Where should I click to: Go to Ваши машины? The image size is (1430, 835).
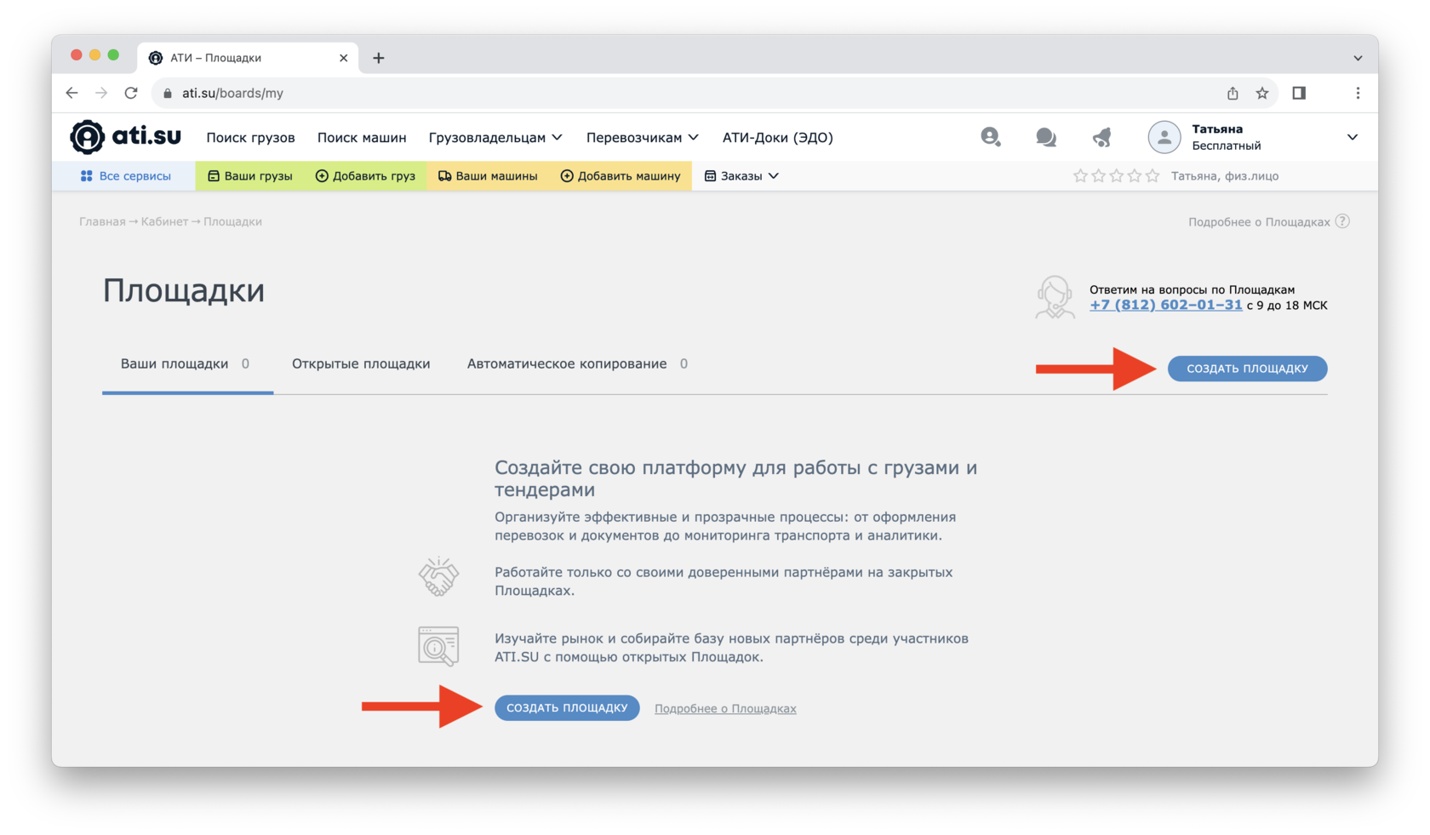[488, 176]
